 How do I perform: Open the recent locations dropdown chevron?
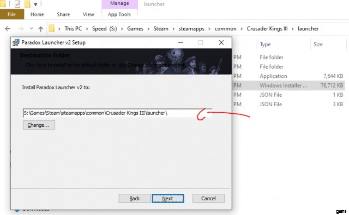[32, 28]
